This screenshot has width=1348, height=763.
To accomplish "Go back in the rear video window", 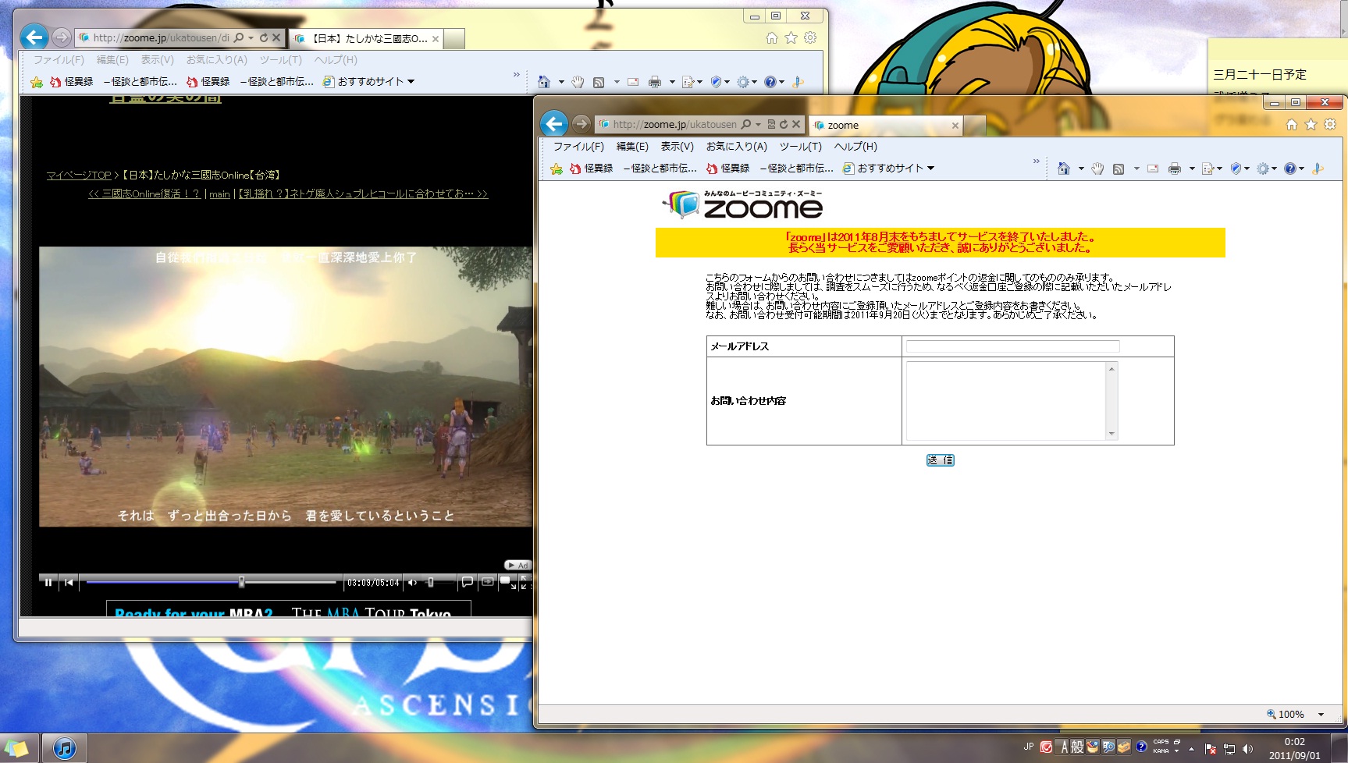I will click(34, 37).
